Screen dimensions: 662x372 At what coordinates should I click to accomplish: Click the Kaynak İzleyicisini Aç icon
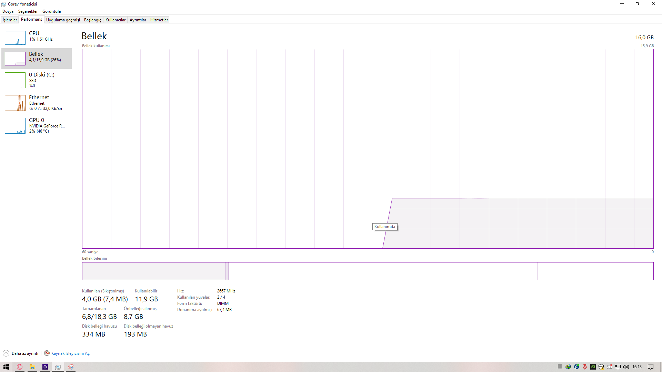[47, 353]
